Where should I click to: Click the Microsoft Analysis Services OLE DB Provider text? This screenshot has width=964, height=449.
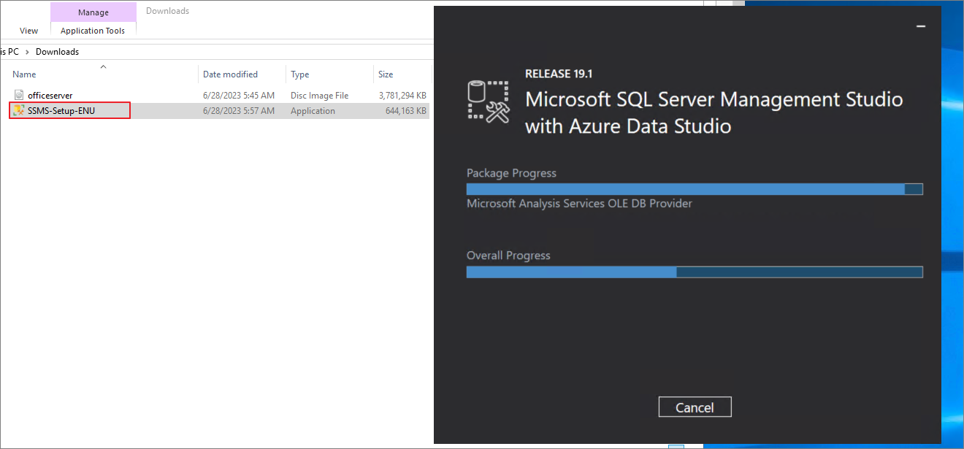[579, 204]
